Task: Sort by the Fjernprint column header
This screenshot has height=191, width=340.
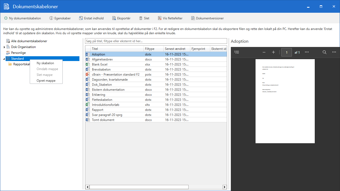Action: (x=200, y=49)
